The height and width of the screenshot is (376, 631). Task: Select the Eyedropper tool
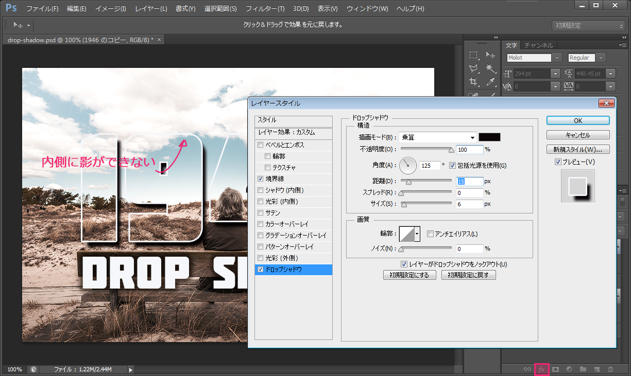(x=491, y=82)
